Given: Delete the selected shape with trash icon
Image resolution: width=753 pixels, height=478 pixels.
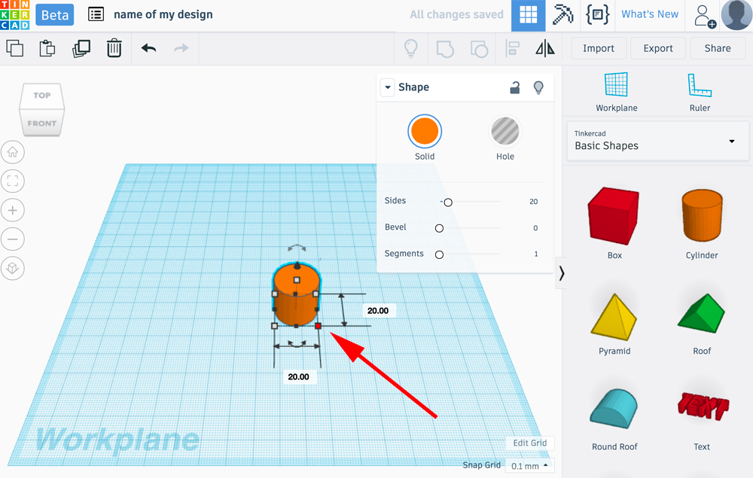Looking at the screenshot, I should [x=114, y=48].
